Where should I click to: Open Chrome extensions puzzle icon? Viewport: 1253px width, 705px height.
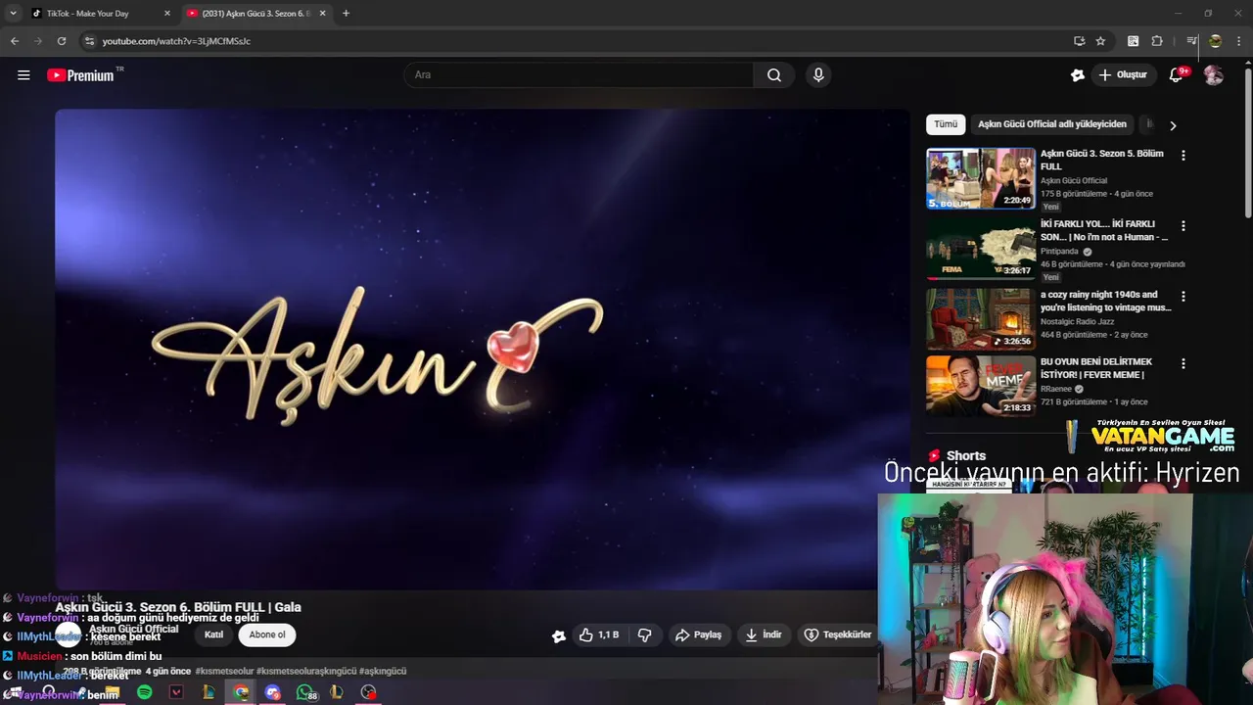click(x=1157, y=41)
